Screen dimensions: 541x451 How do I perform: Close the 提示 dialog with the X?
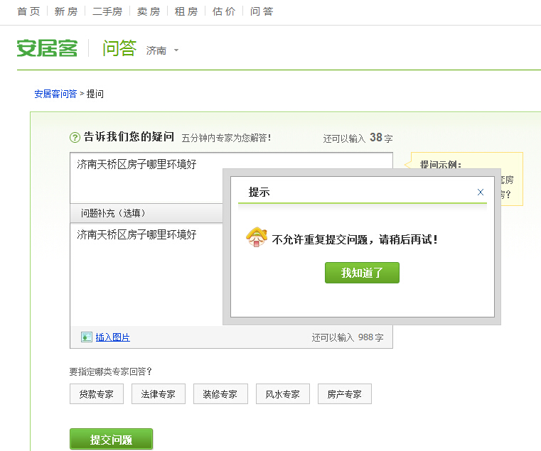coord(481,192)
